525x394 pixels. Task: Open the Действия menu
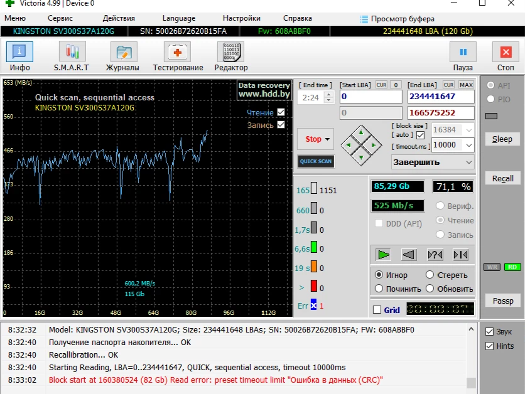coord(119,18)
